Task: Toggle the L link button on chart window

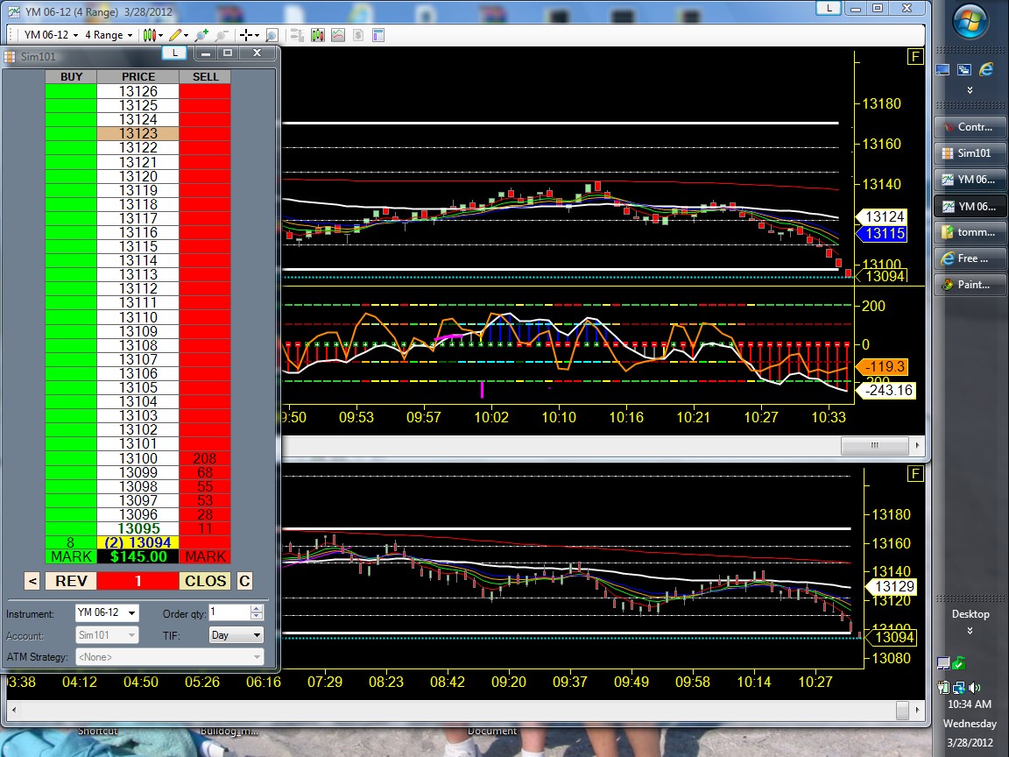Action: coord(829,9)
